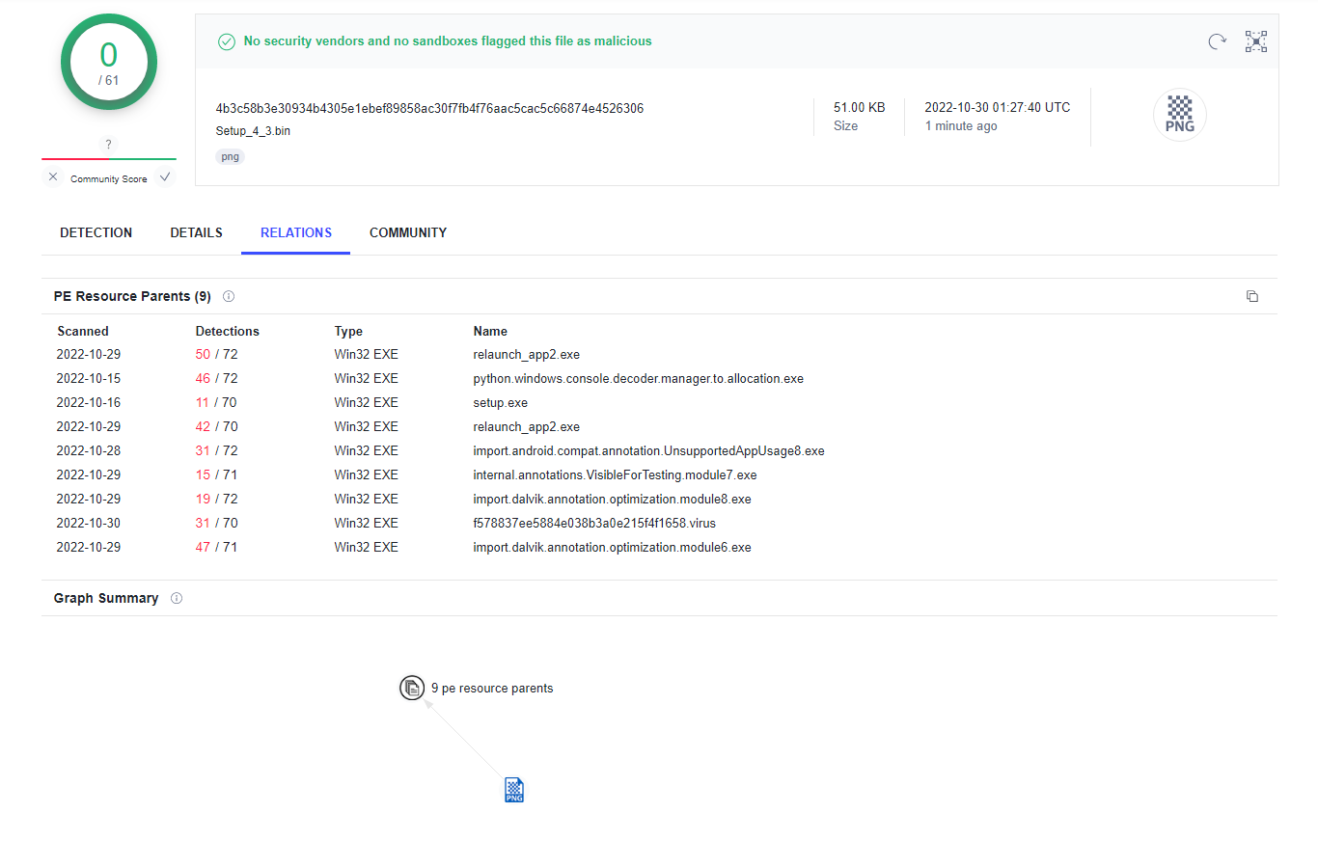Click the no security vendors flagged message
Image resolution: width=1318 pixels, height=867 pixels.
(x=448, y=41)
